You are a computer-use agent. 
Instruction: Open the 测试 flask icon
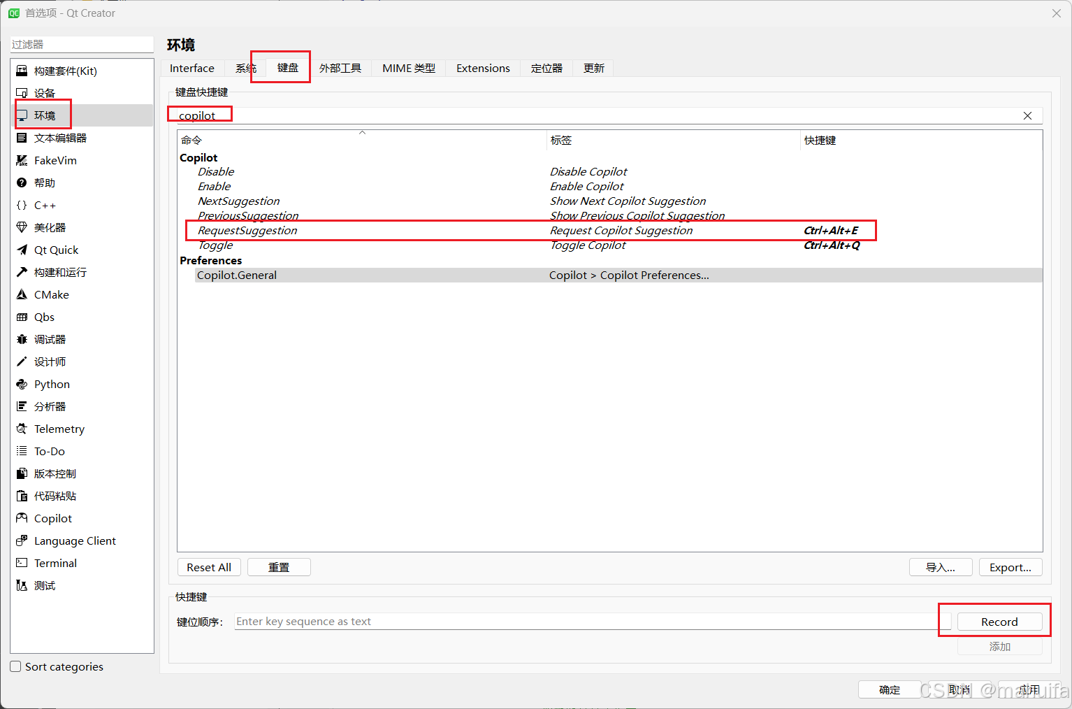pos(22,585)
